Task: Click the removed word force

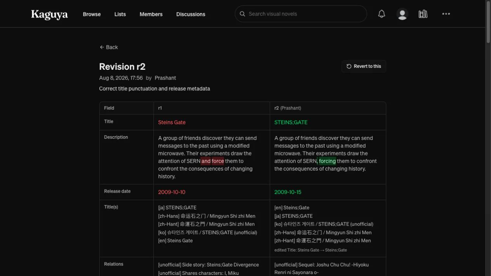Action: point(218,161)
